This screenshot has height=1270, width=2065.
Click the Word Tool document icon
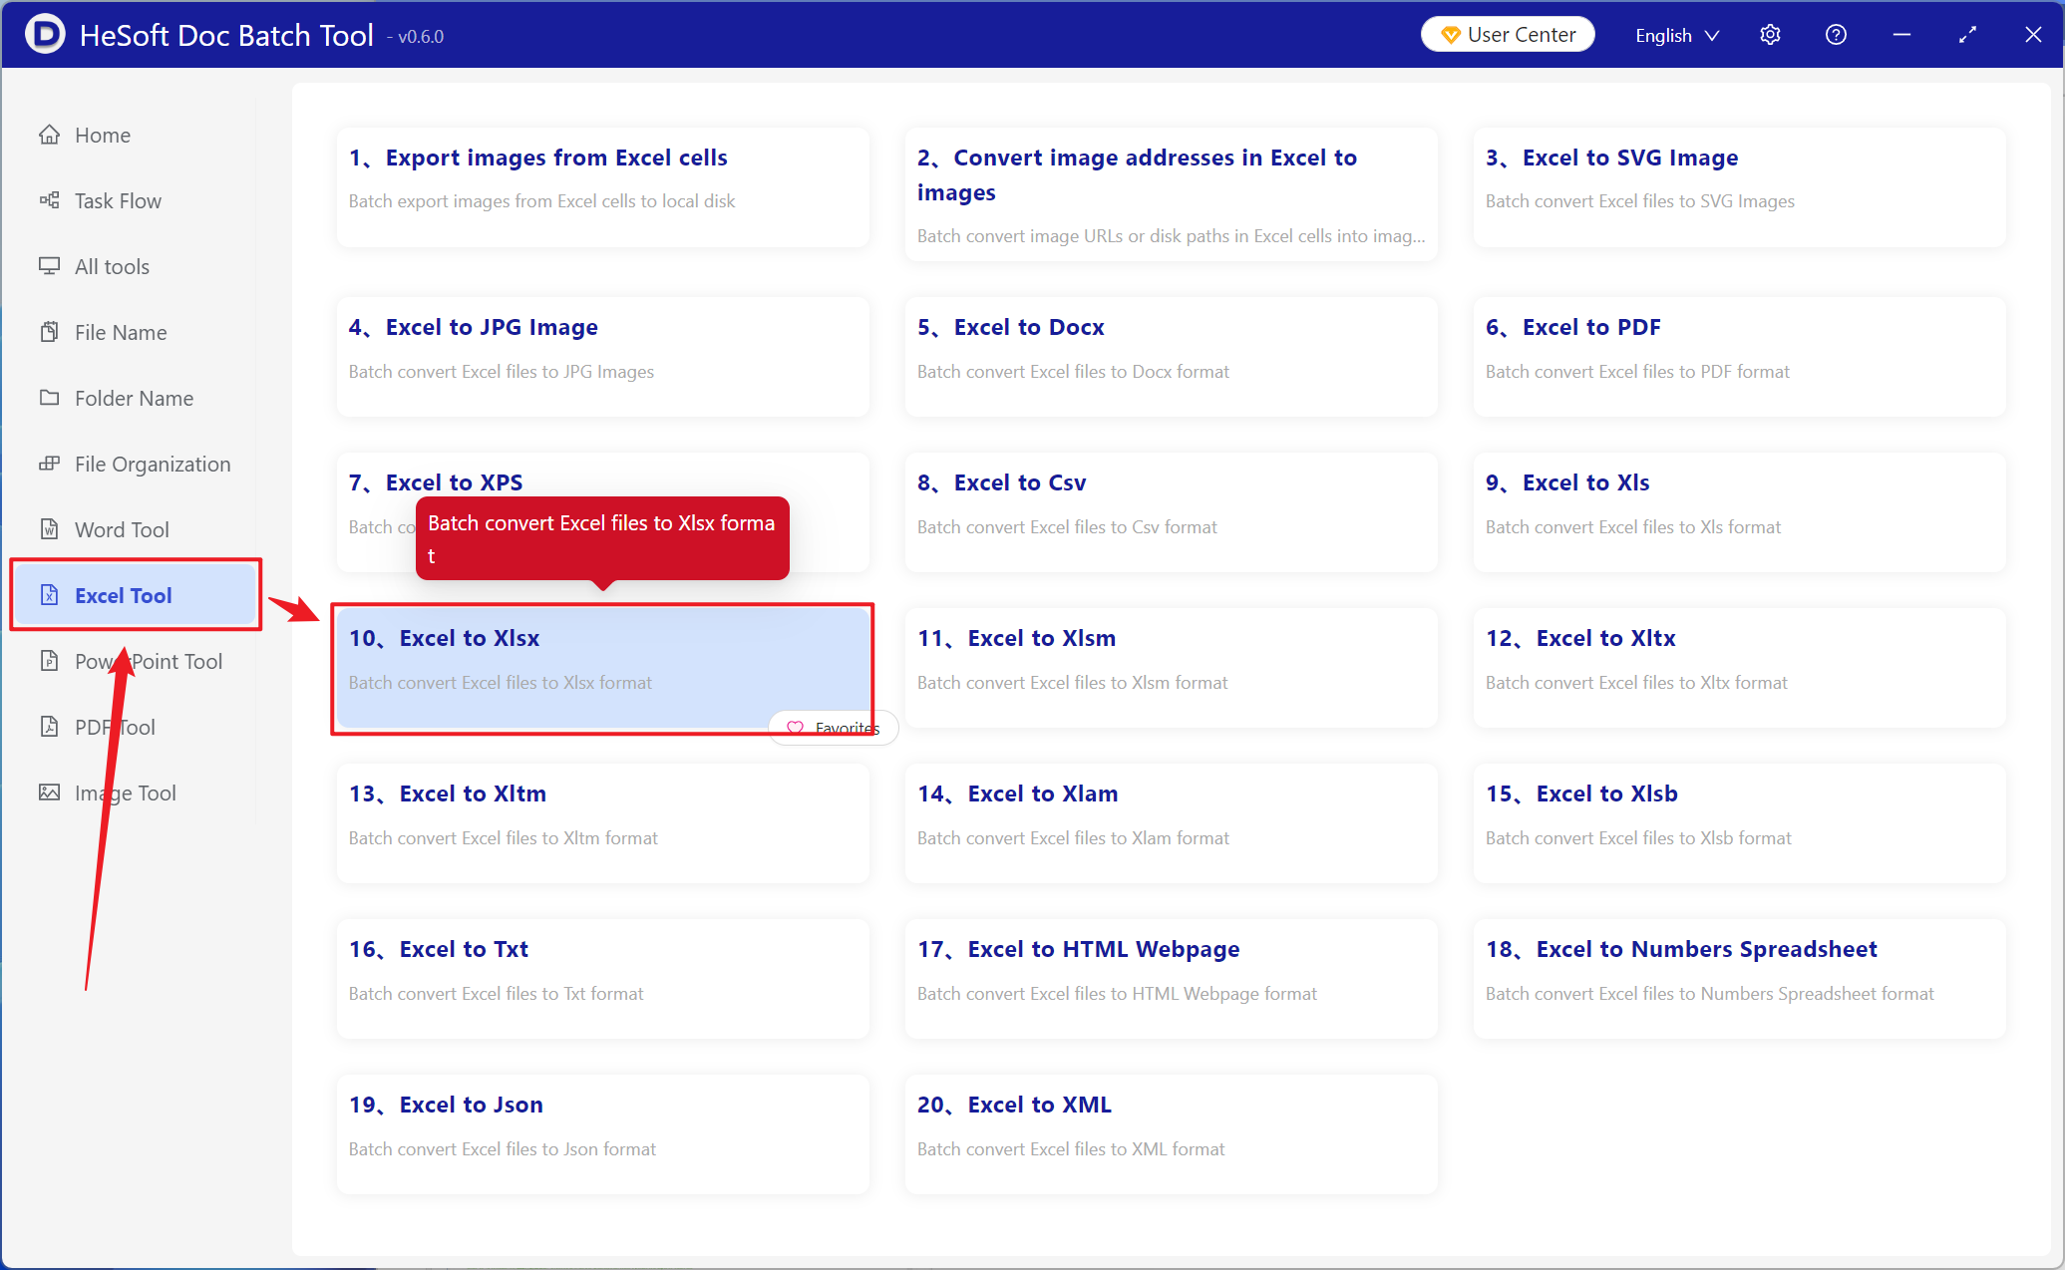(x=49, y=529)
